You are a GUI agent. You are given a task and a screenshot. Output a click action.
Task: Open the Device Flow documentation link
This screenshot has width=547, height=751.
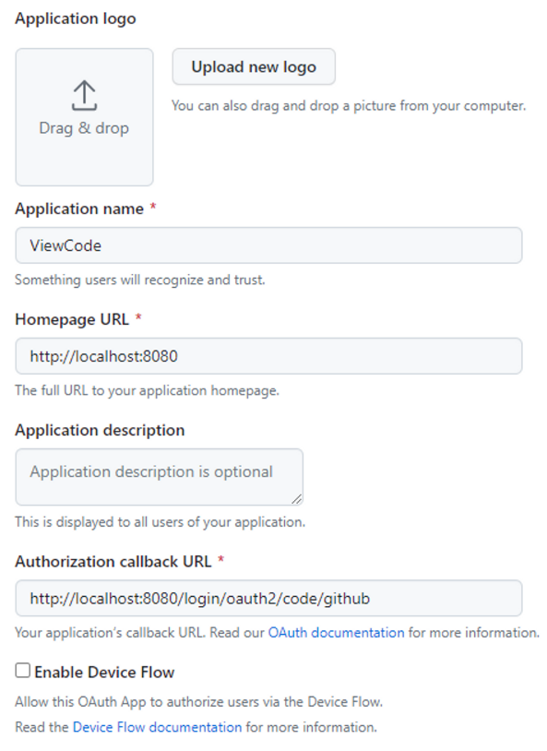click(x=157, y=727)
